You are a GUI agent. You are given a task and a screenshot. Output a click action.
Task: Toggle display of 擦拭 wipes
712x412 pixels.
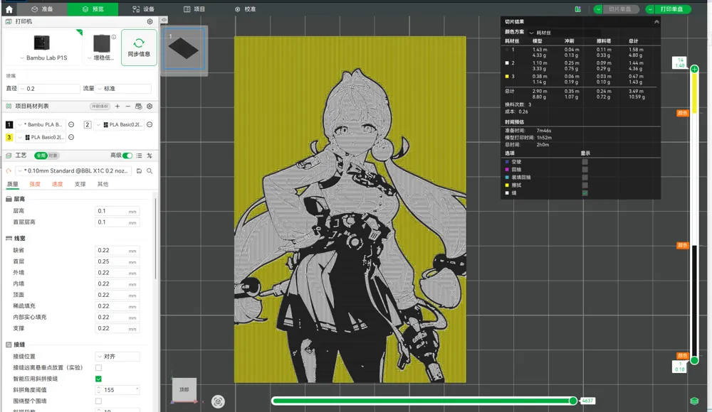tap(585, 185)
